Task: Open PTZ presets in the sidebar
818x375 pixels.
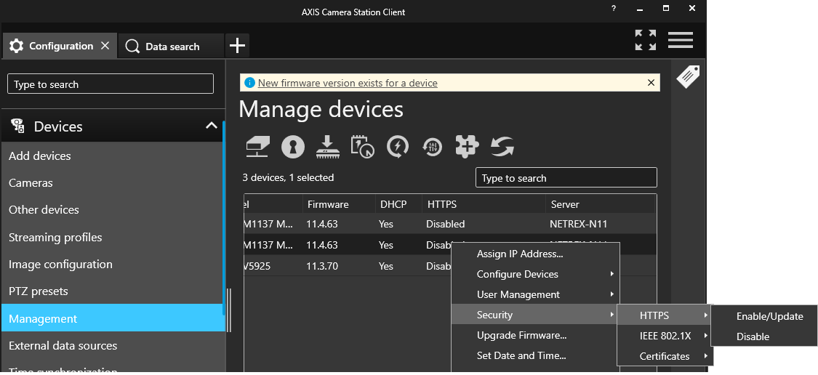Action: 112,291
